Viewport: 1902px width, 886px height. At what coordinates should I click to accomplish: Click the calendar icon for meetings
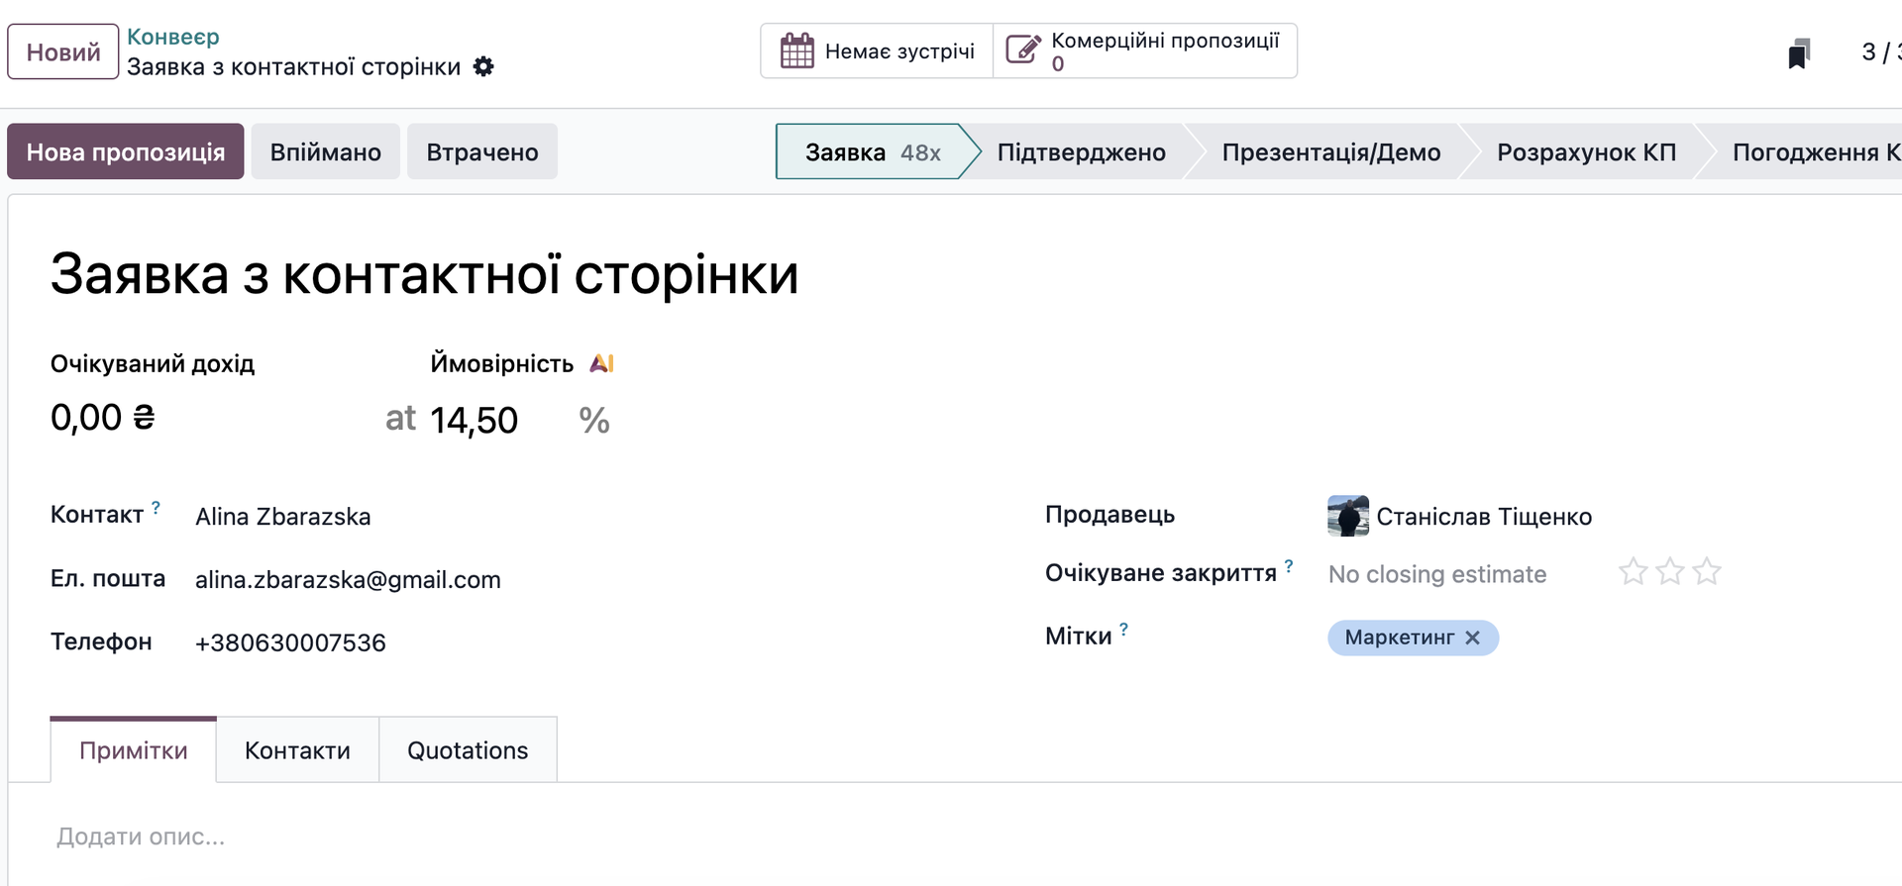point(796,50)
